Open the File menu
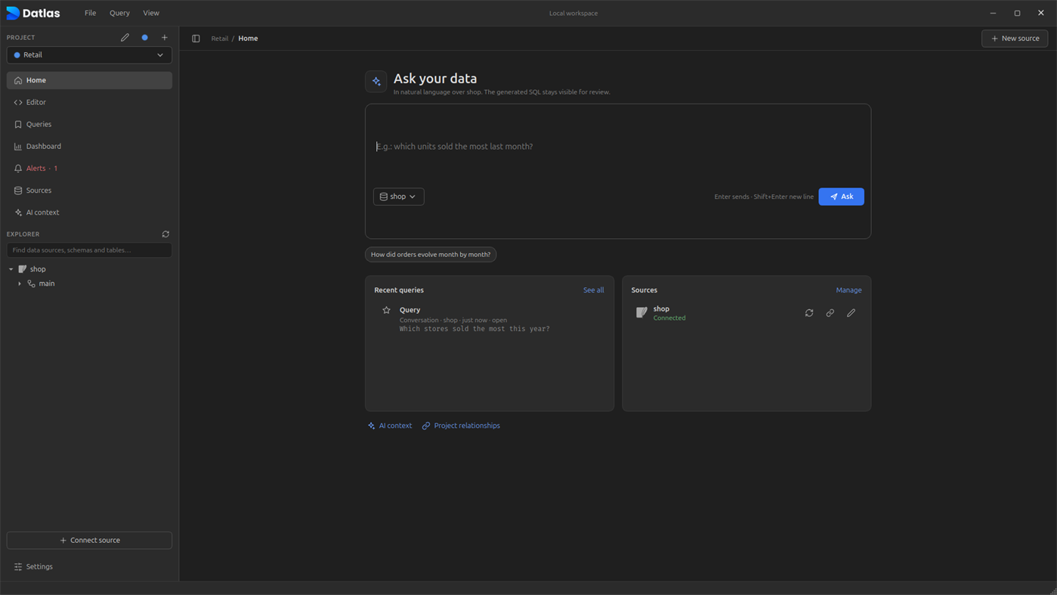1057x595 pixels. point(90,13)
